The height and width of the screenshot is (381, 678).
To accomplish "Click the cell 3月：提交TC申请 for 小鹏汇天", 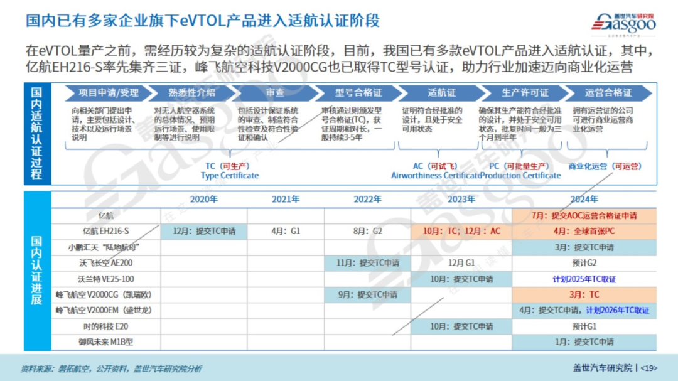I will point(584,247).
